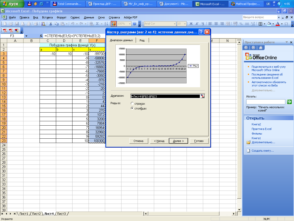Click the Open file toolbar icon

[11, 24]
